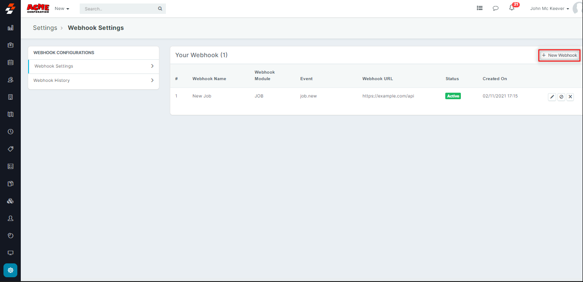Open the bar chart dashboard sidebar icon
583x282 pixels.
[x=11, y=28]
